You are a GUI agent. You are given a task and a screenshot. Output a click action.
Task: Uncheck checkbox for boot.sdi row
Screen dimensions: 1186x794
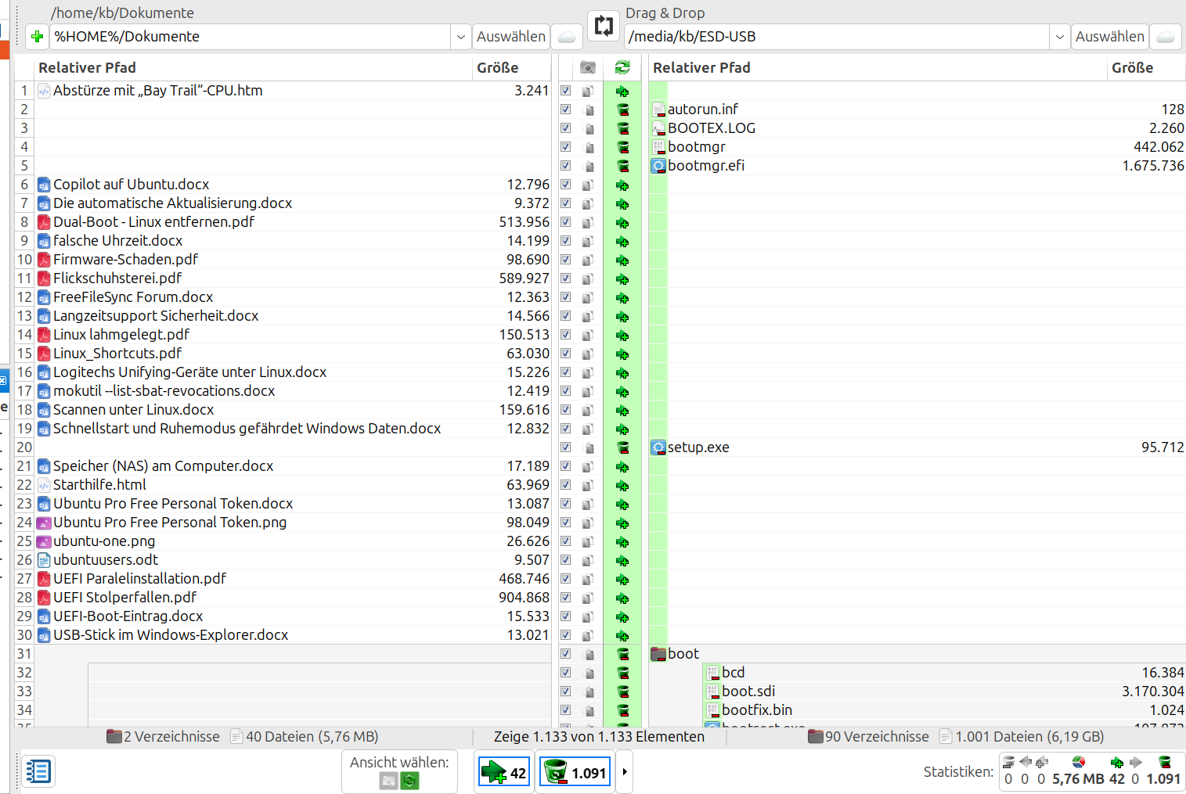pos(565,692)
